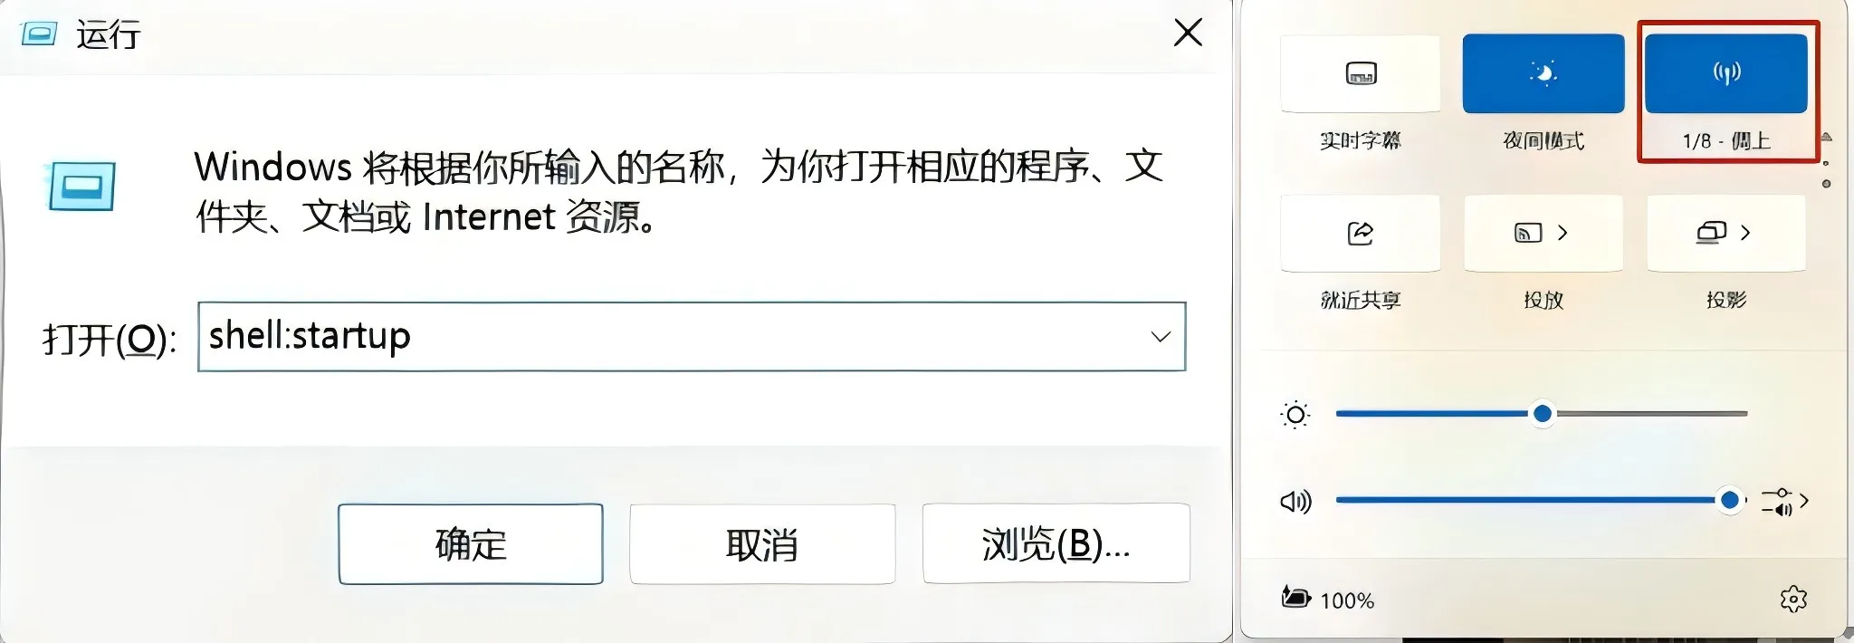This screenshot has width=1854, height=643.
Task: Click the shell:startup input field
Action: [692, 337]
